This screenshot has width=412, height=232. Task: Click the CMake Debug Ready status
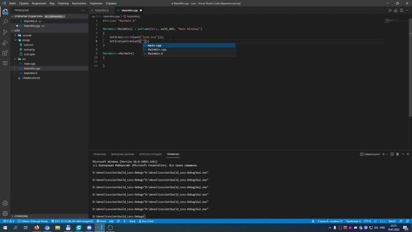tap(33, 221)
